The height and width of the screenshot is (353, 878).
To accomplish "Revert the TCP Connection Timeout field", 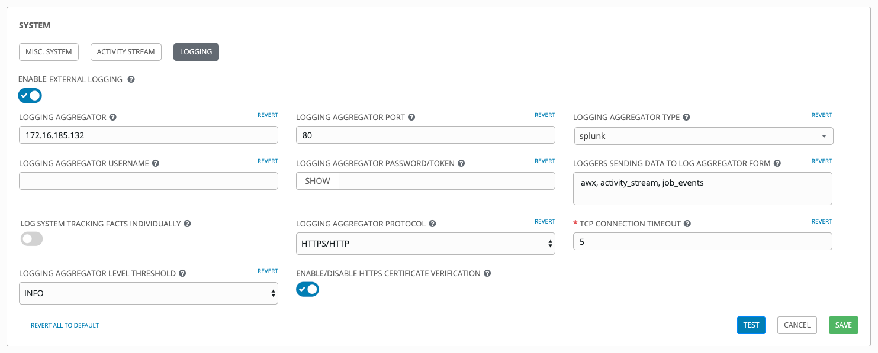I will pyautogui.click(x=822, y=222).
